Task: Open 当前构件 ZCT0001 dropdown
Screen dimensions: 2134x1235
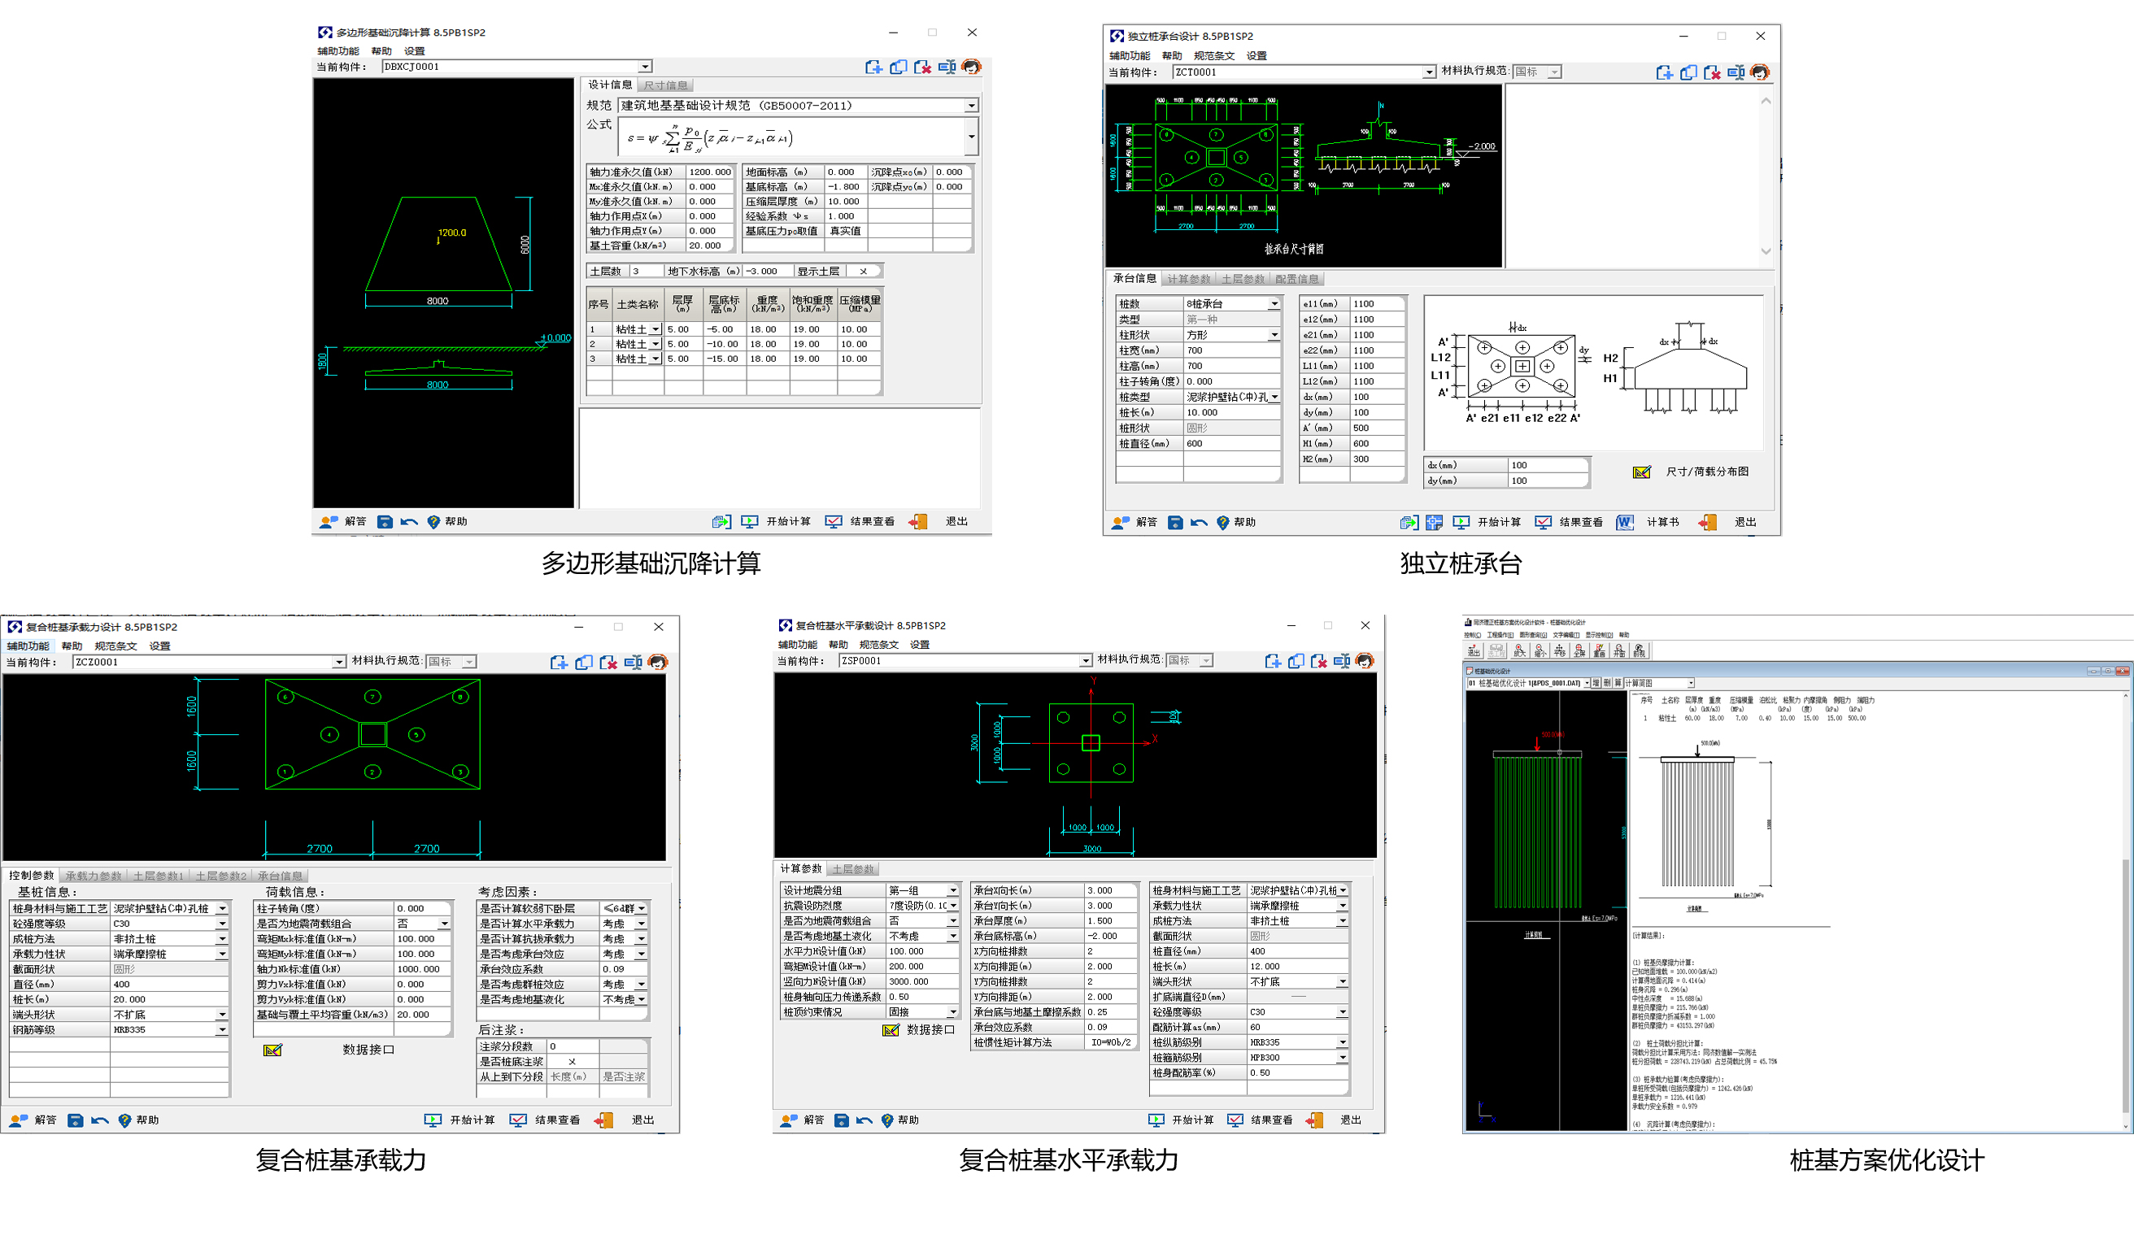Action: 1430,73
